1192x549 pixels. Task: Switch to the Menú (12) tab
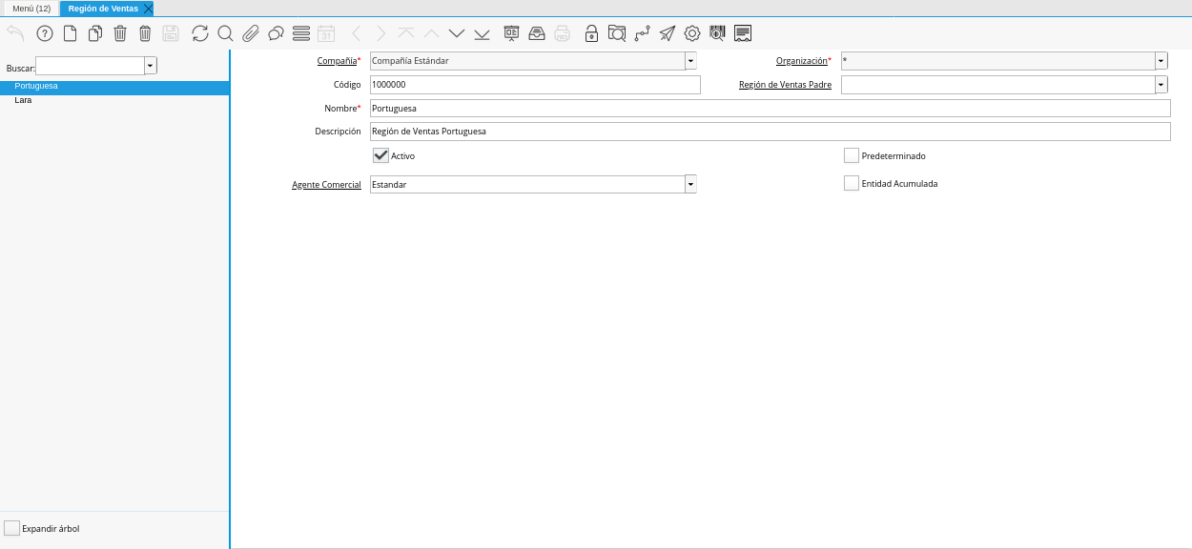click(31, 9)
